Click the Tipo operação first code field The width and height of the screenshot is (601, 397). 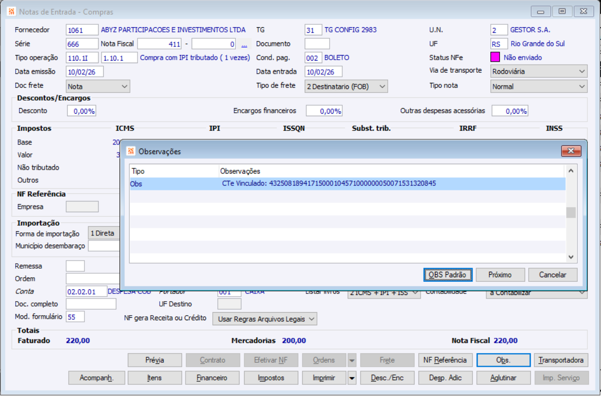click(82, 58)
